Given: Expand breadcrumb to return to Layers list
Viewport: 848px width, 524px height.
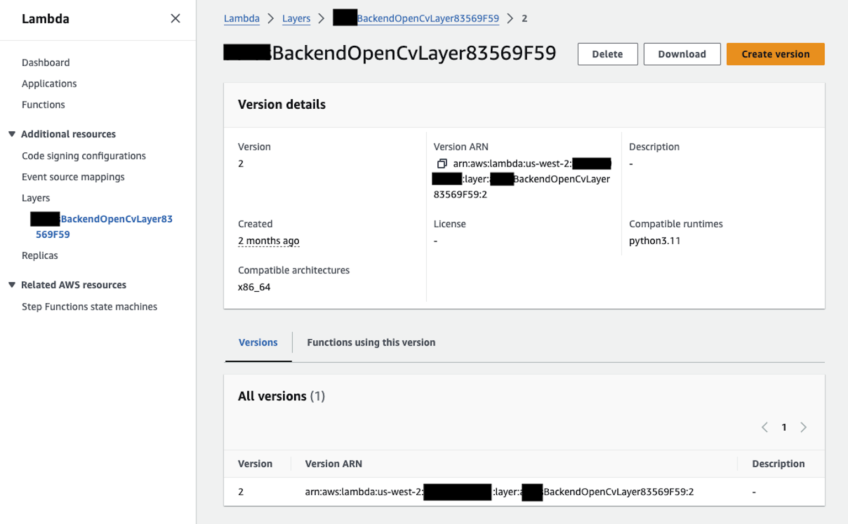Looking at the screenshot, I should pyautogui.click(x=296, y=18).
